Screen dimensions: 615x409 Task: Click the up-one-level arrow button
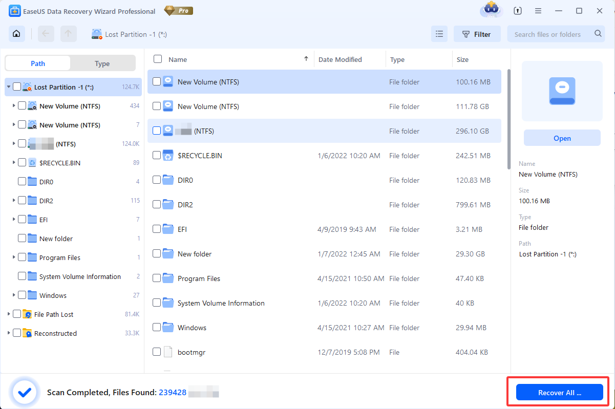(x=68, y=34)
